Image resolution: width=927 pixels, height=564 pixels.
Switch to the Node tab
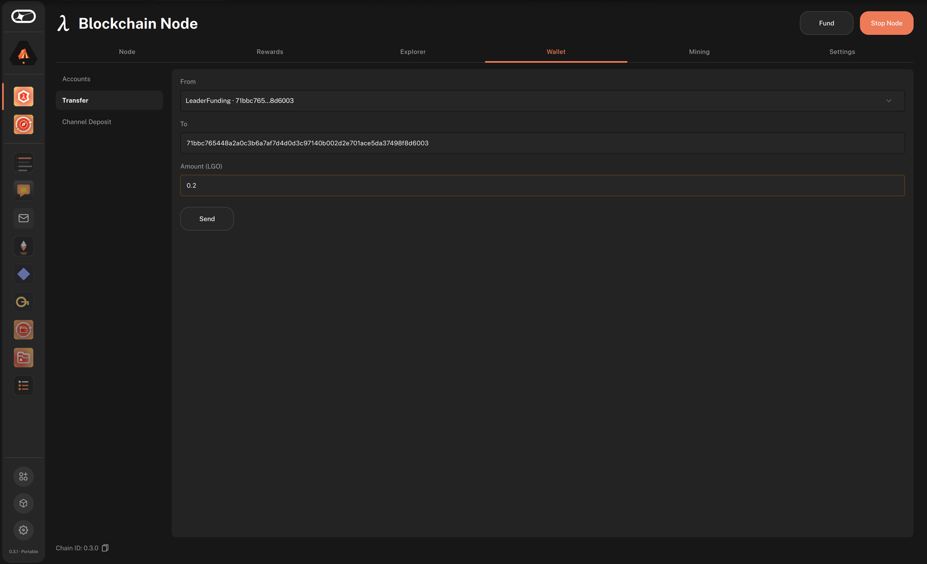[127, 52]
